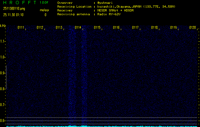The height and width of the screenshot is (127, 200).
Task: Click the 1.00f version label
Action: [x=44, y=3]
